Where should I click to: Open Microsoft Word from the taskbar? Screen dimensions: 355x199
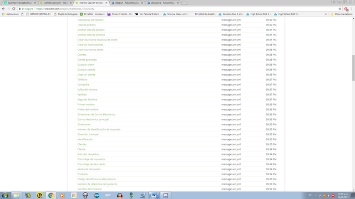pyautogui.click(x=154, y=195)
